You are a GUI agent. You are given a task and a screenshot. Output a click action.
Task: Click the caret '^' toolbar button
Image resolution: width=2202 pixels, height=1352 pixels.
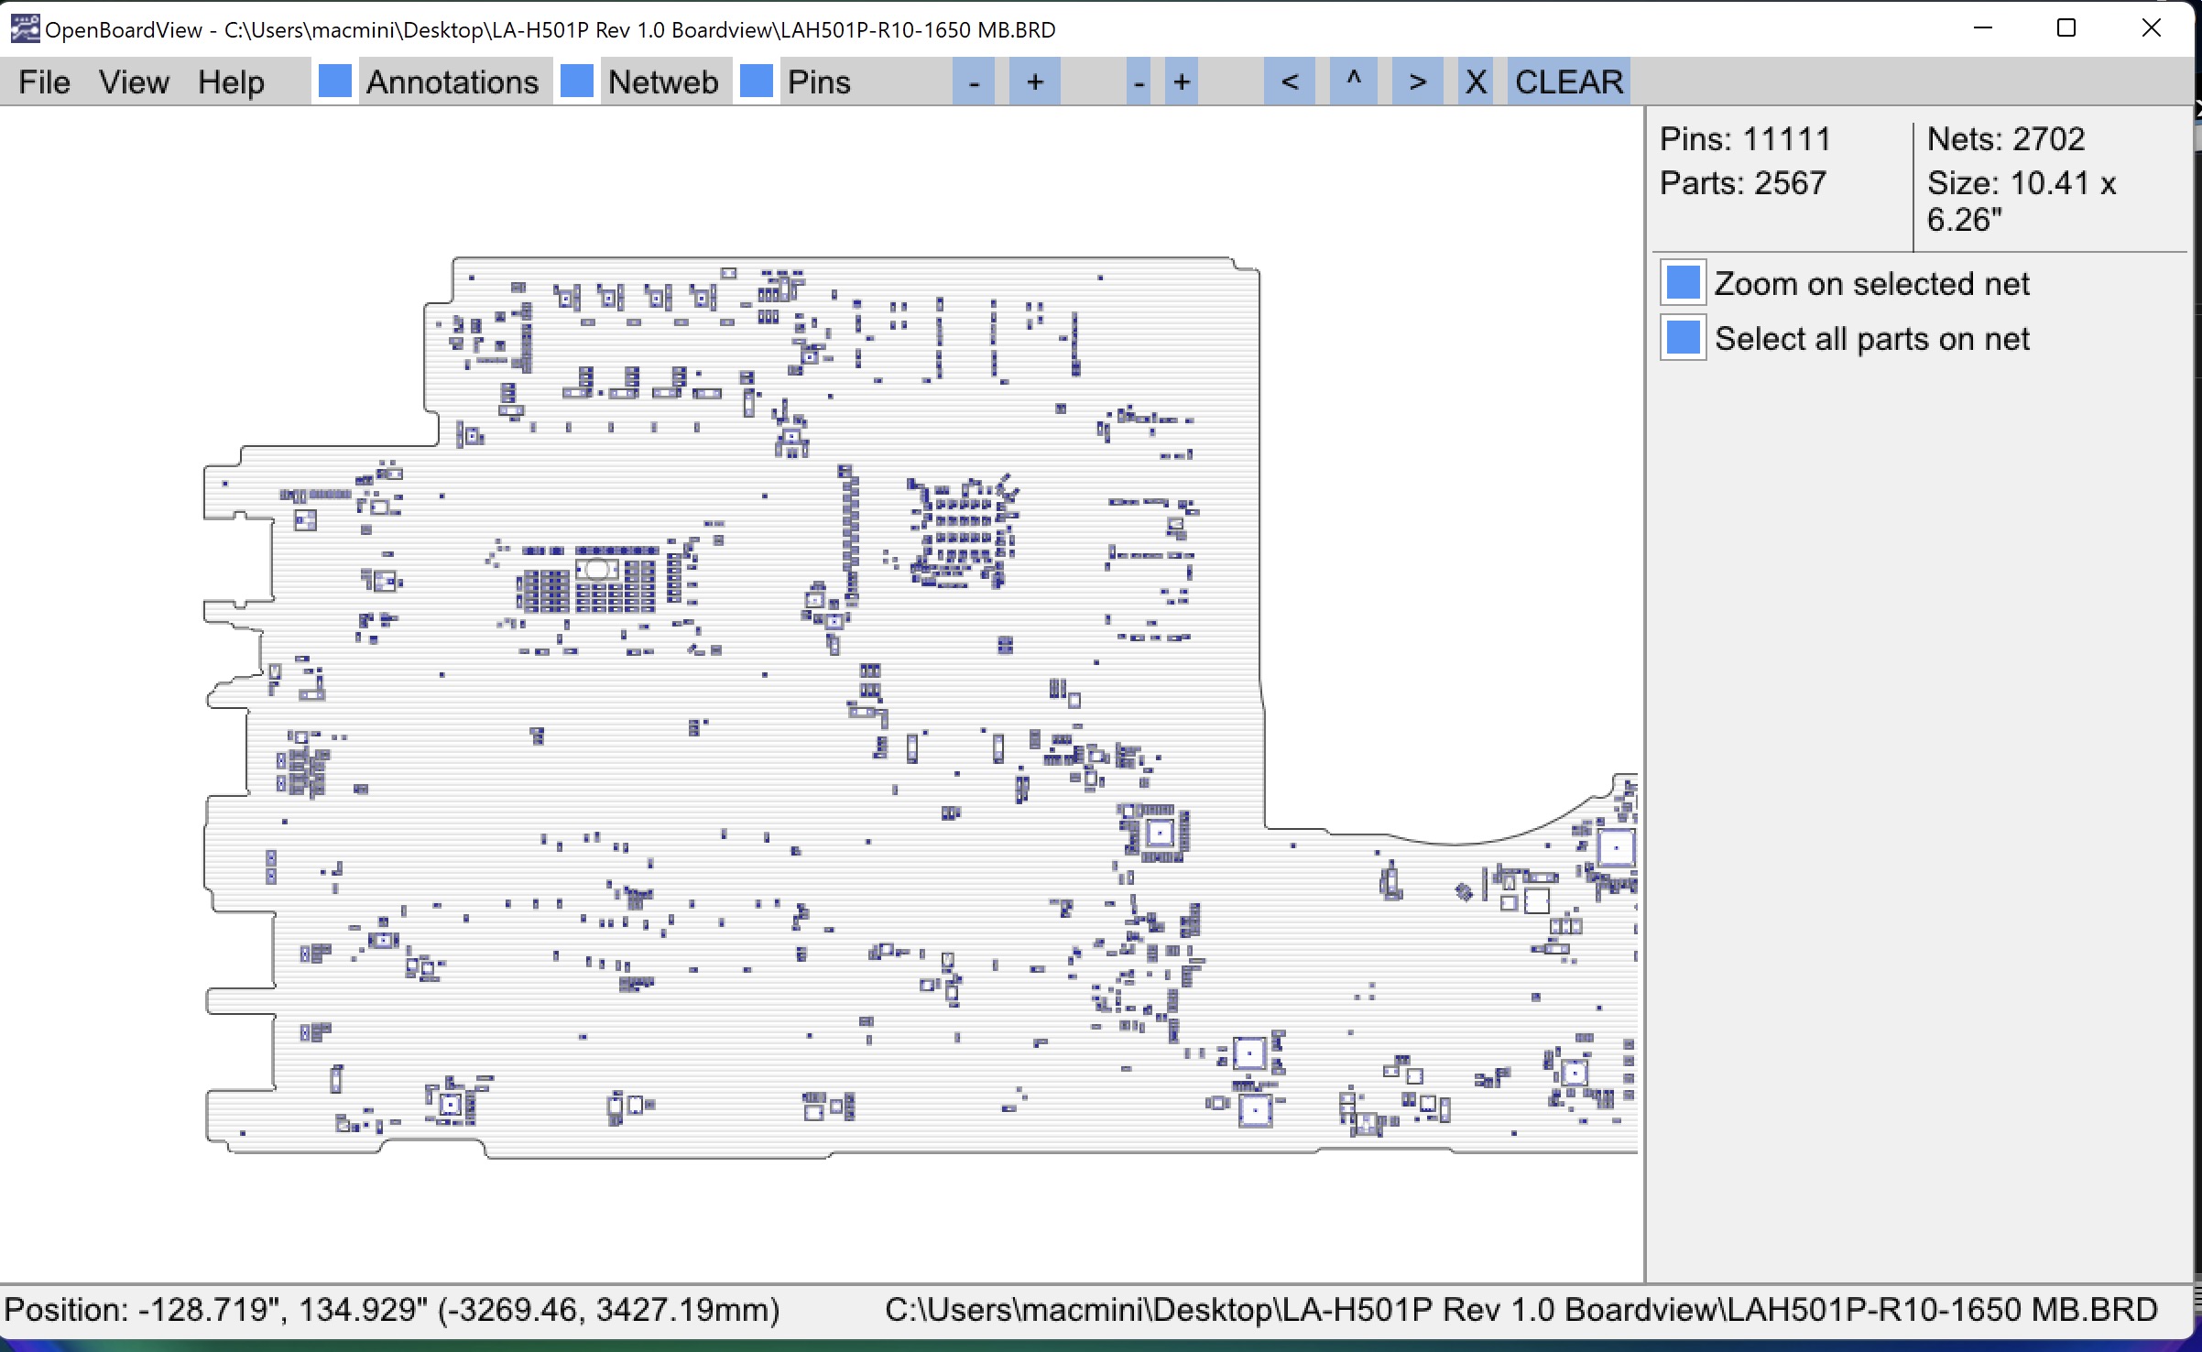(1354, 82)
